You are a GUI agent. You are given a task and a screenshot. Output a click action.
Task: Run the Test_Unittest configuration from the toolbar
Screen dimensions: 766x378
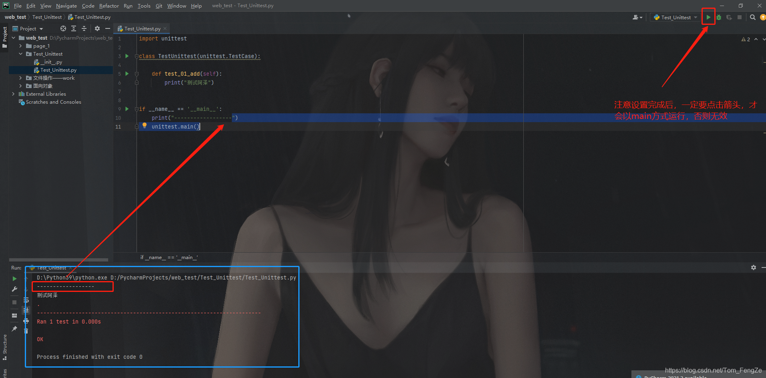click(708, 17)
